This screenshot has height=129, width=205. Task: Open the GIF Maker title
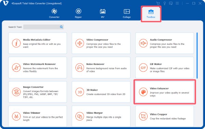point(156,64)
